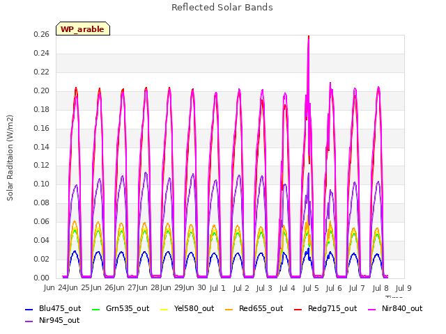The image size is (446, 334).
Task: Click the Nir945_out purple legend swatch
Action: pyautogui.click(x=29, y=321)
